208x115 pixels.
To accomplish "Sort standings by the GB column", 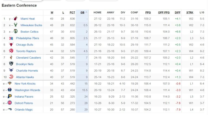I will 82,12.
